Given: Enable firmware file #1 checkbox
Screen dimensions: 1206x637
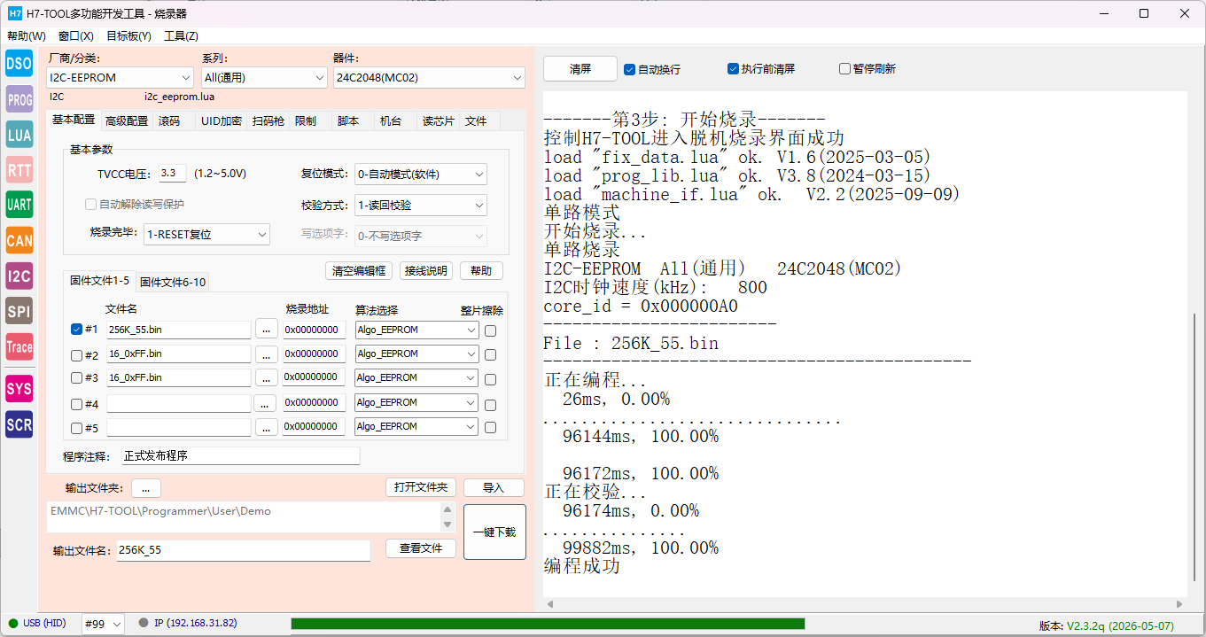Looking at the screenshot, I should [76, 329].
